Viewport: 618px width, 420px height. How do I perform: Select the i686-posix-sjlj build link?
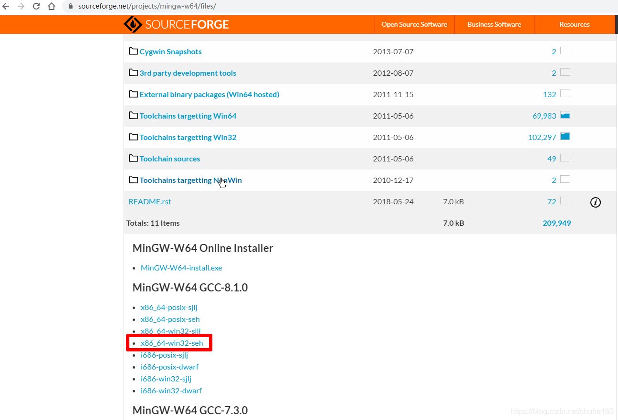tap(164, 355)
